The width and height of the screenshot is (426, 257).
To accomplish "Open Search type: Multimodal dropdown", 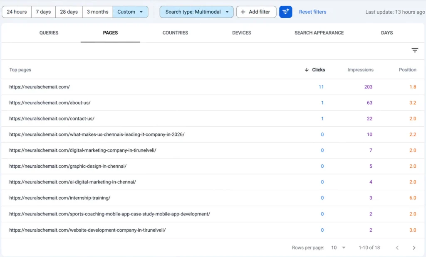I will (x=196, y=12).
